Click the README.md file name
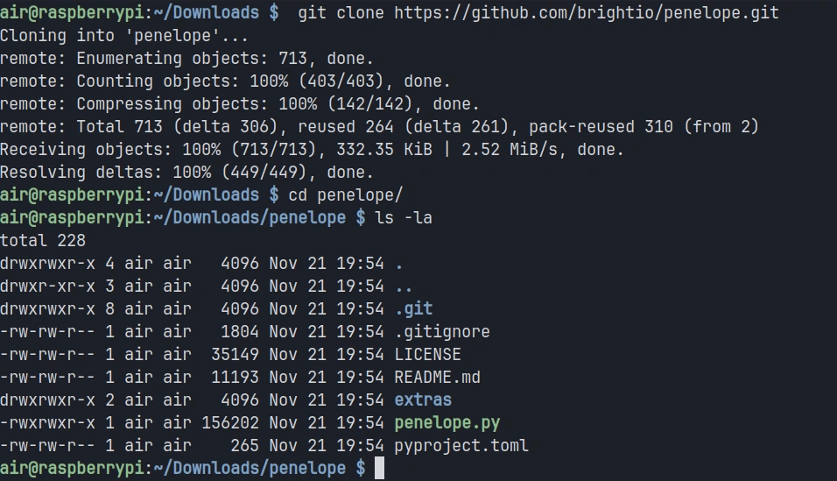This screenshot has width=837, height=481. pos(437,377)
